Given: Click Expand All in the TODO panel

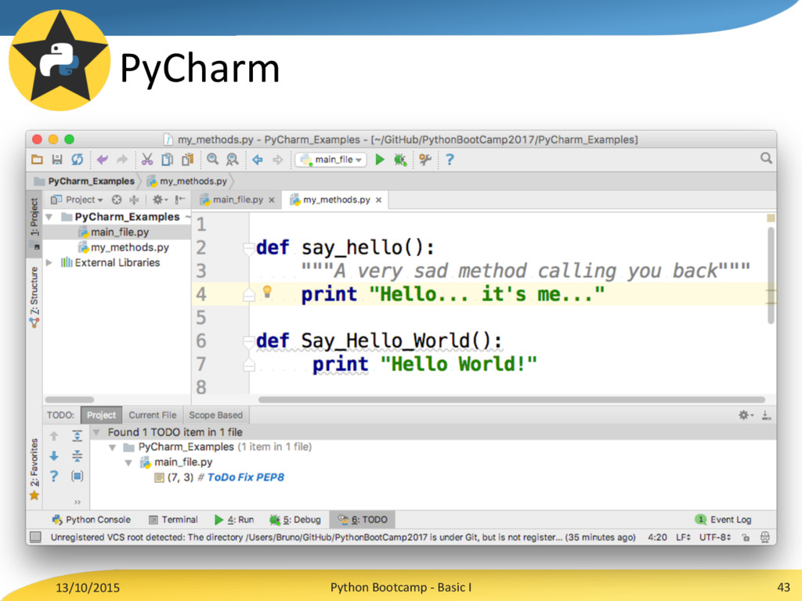Looking at the screenshot, I should (78, 435).
